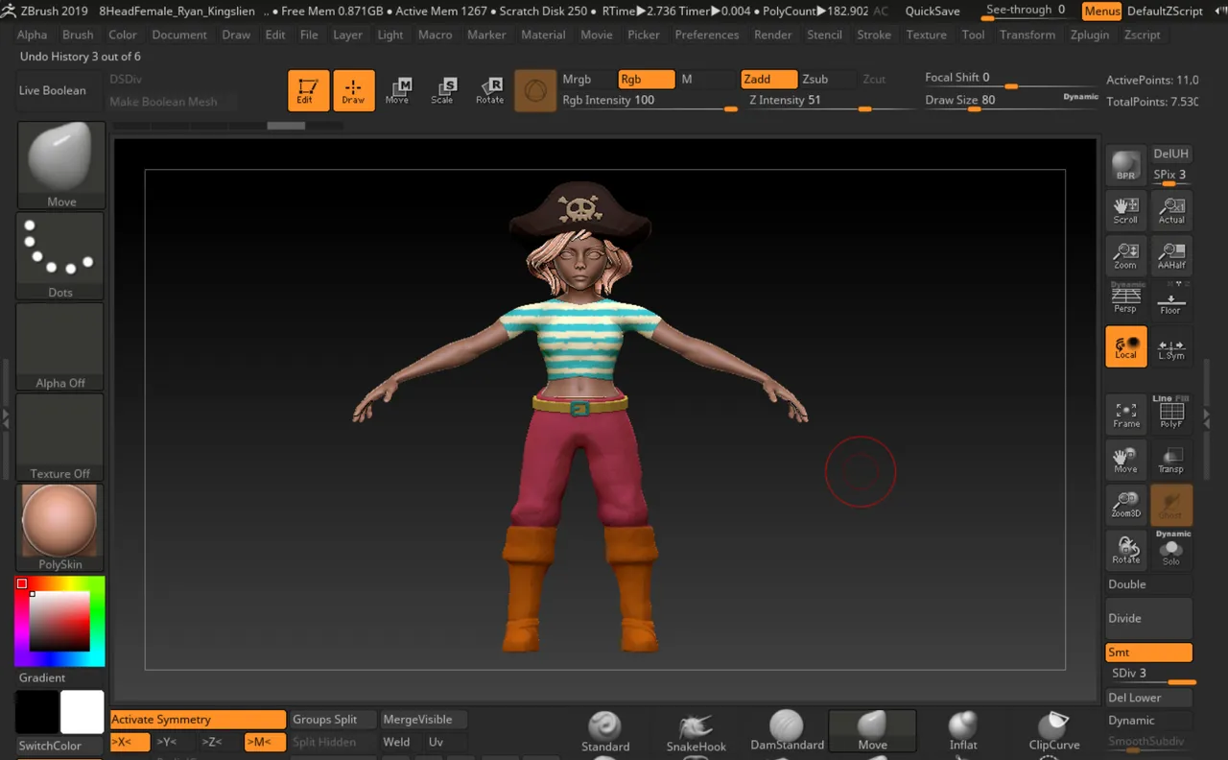Adjust the Rgb Intensity slider
The width and height of the screenshot is (1228, 760).
tap(649, 101)
